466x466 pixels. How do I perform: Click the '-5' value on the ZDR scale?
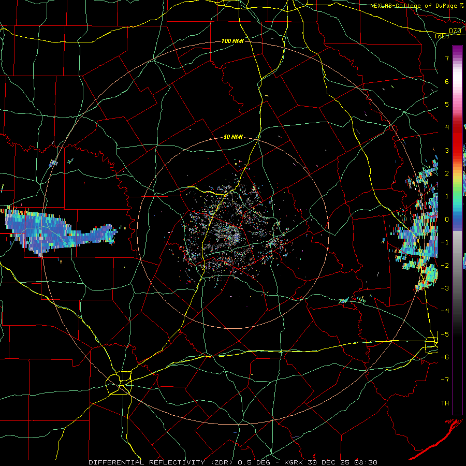[445, 334]
